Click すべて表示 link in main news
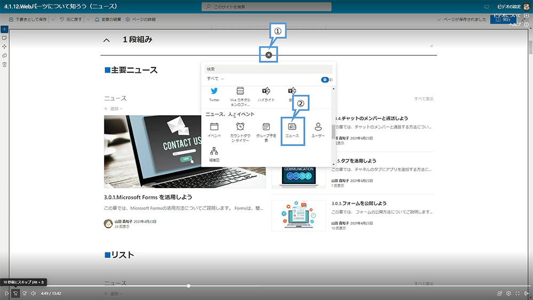 click(424, 99)
